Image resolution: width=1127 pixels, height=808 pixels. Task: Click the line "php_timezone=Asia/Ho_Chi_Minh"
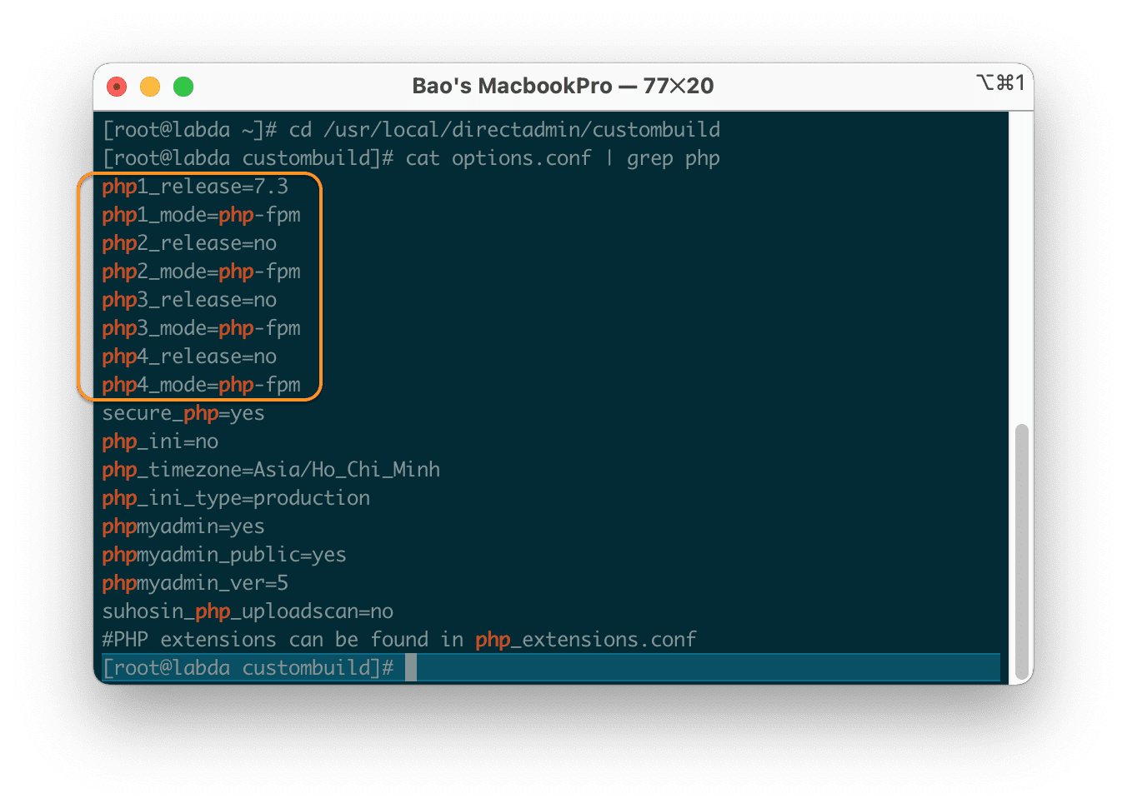(x=271, y=471)
